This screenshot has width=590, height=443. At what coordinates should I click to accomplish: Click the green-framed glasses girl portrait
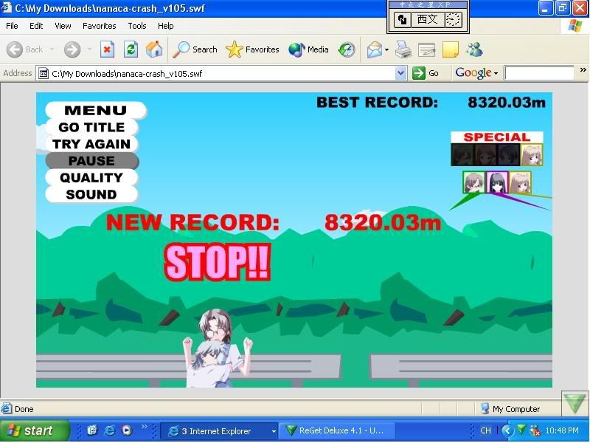pyautogui.click(x=474, y=182)
